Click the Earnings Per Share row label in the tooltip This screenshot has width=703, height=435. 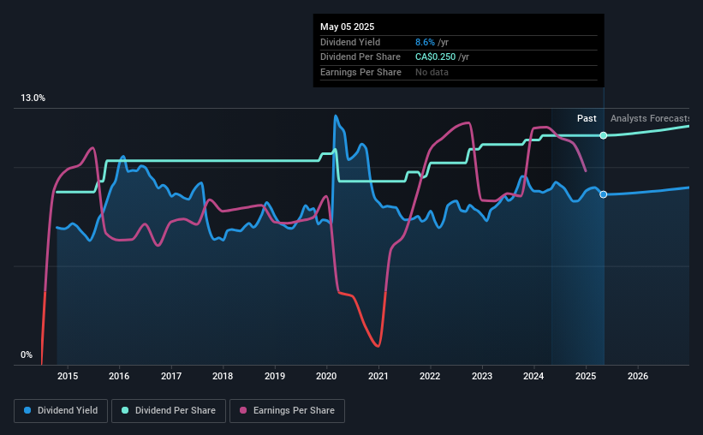(x=360, y=72)
